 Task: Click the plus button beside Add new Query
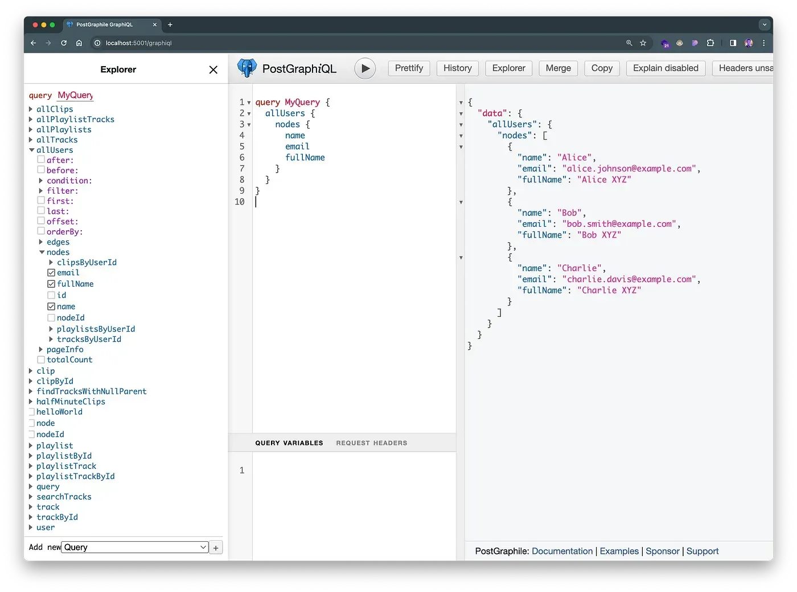[x=216, y=548]
